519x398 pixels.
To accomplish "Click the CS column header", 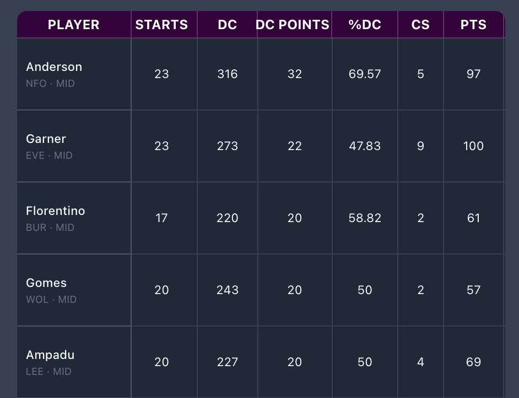I will pyautogui.click(x=420, y=25).
